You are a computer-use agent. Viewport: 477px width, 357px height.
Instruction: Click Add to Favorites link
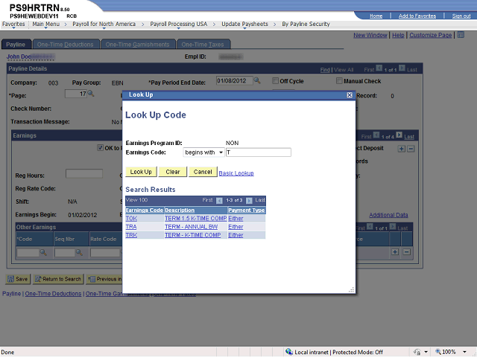[x=417, y=16]
